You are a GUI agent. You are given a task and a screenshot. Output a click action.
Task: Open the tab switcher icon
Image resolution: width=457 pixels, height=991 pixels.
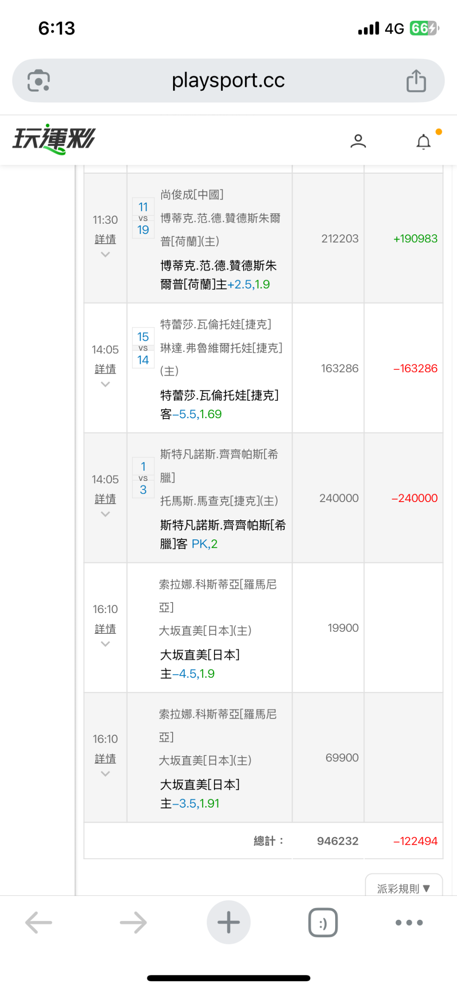tap(323, 922)
